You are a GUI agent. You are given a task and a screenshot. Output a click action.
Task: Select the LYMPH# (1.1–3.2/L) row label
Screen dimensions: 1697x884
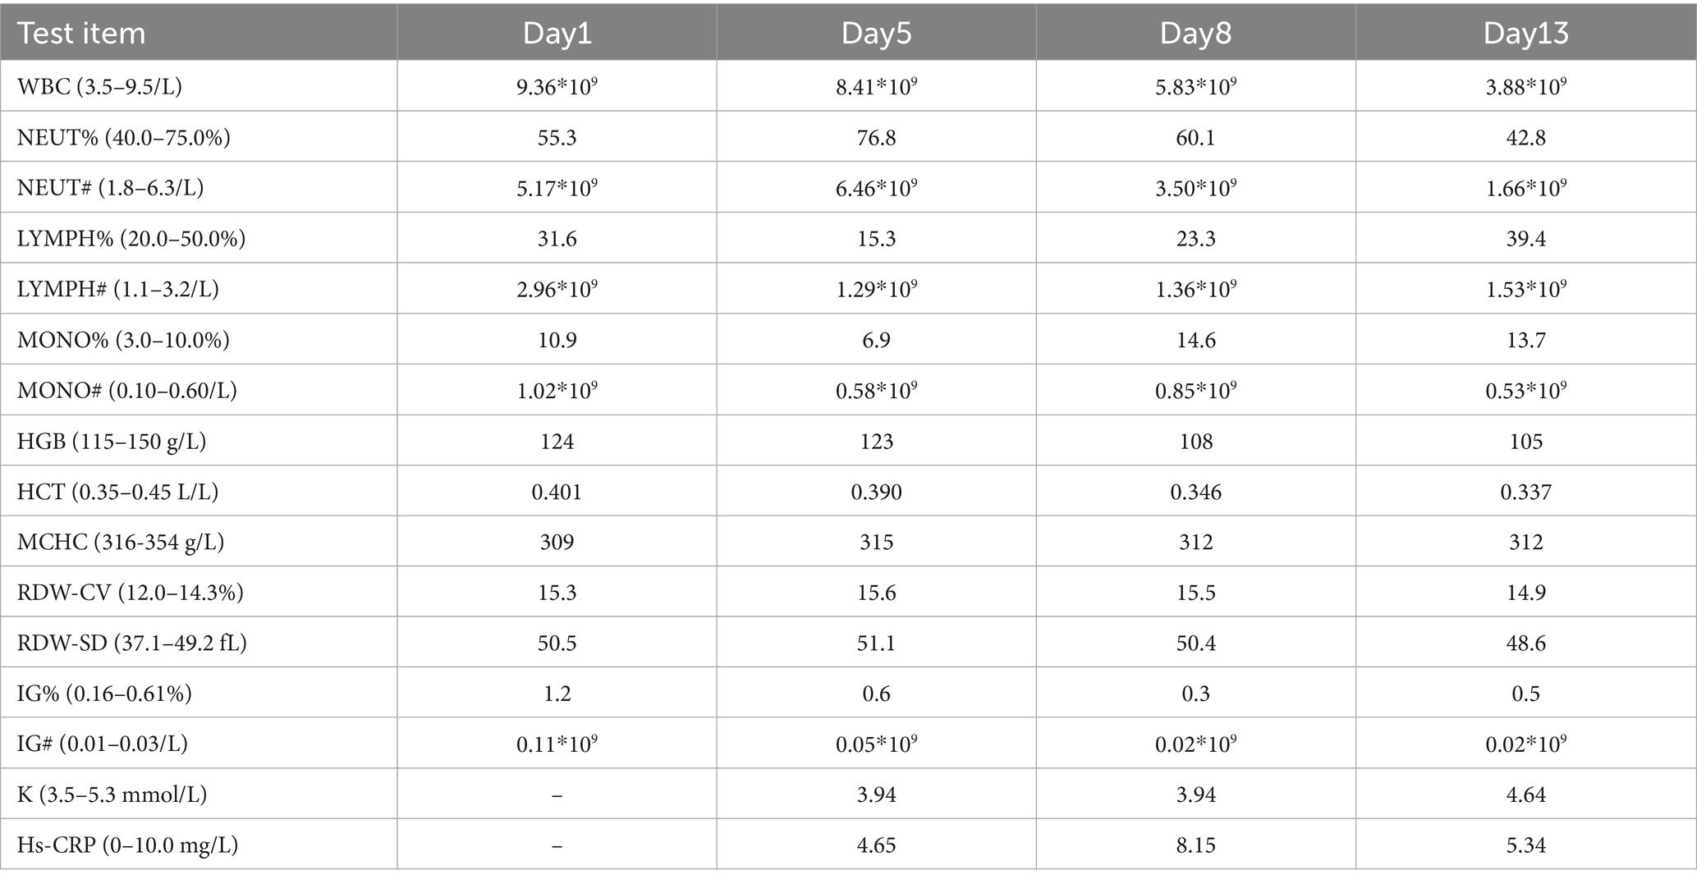(118, 289)
